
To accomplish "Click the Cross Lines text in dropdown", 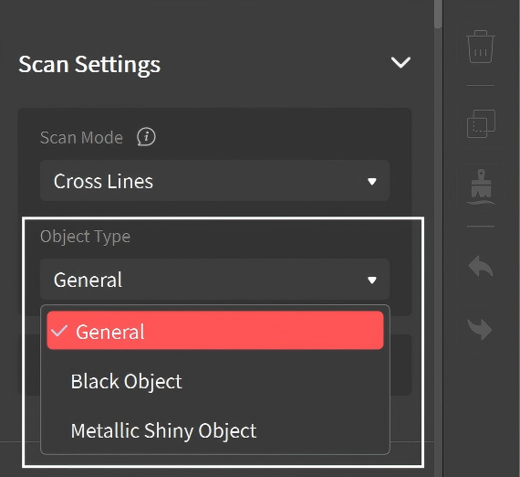I will pyautogui.click(x=103, y=181).
